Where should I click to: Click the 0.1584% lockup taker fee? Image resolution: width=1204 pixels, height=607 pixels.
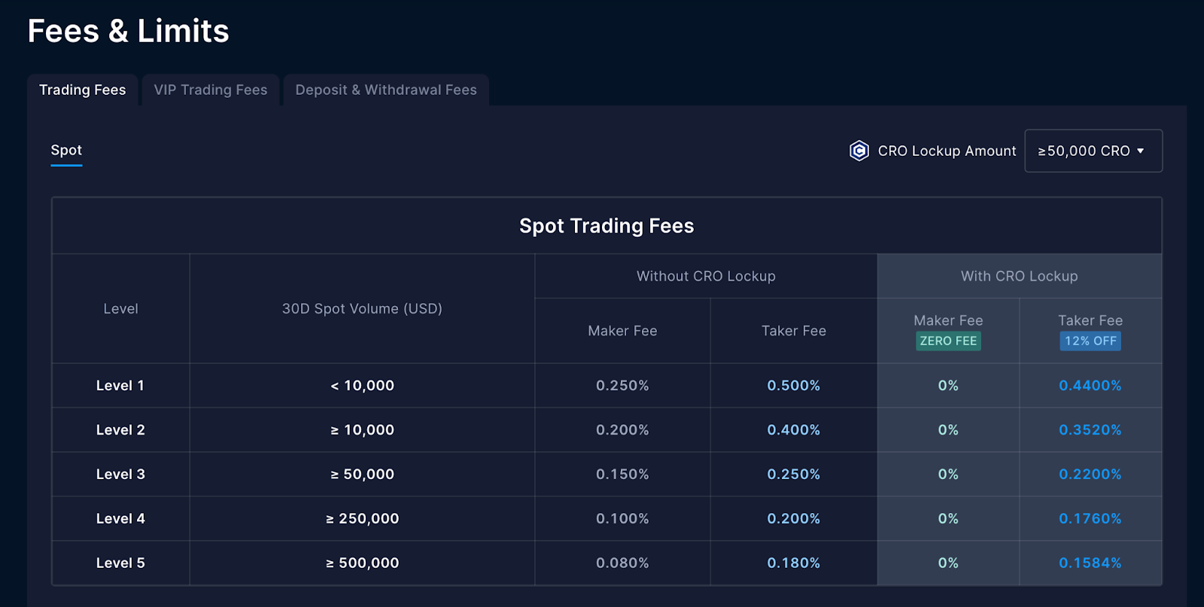coord(1090,563)
